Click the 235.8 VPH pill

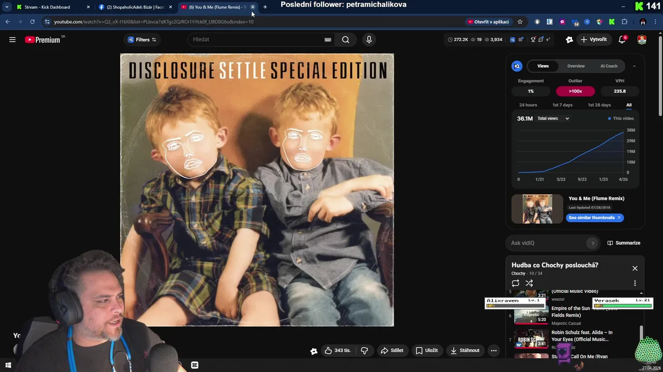click(619, 91)
